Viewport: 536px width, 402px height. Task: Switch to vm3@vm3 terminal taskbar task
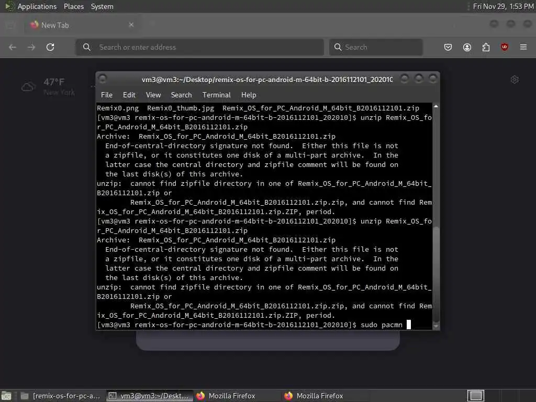point(149,396)
